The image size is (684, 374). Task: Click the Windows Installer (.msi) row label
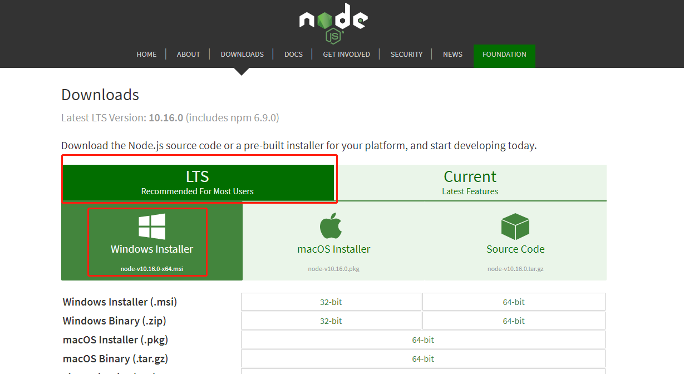(x=120, y=302)
